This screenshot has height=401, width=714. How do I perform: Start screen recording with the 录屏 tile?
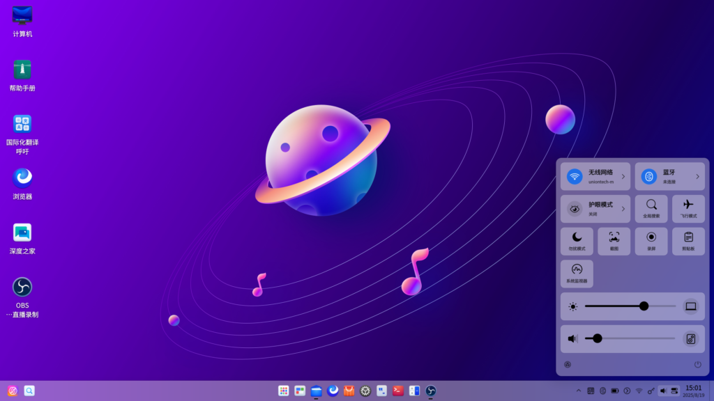pos(651,241)
